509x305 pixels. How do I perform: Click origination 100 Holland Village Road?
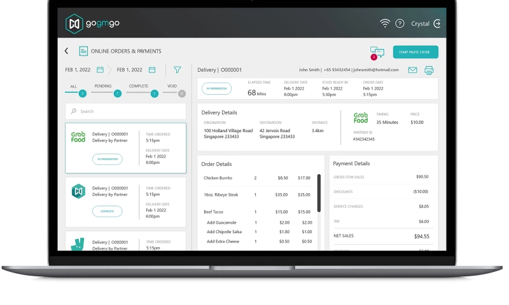tap(228, 131)
